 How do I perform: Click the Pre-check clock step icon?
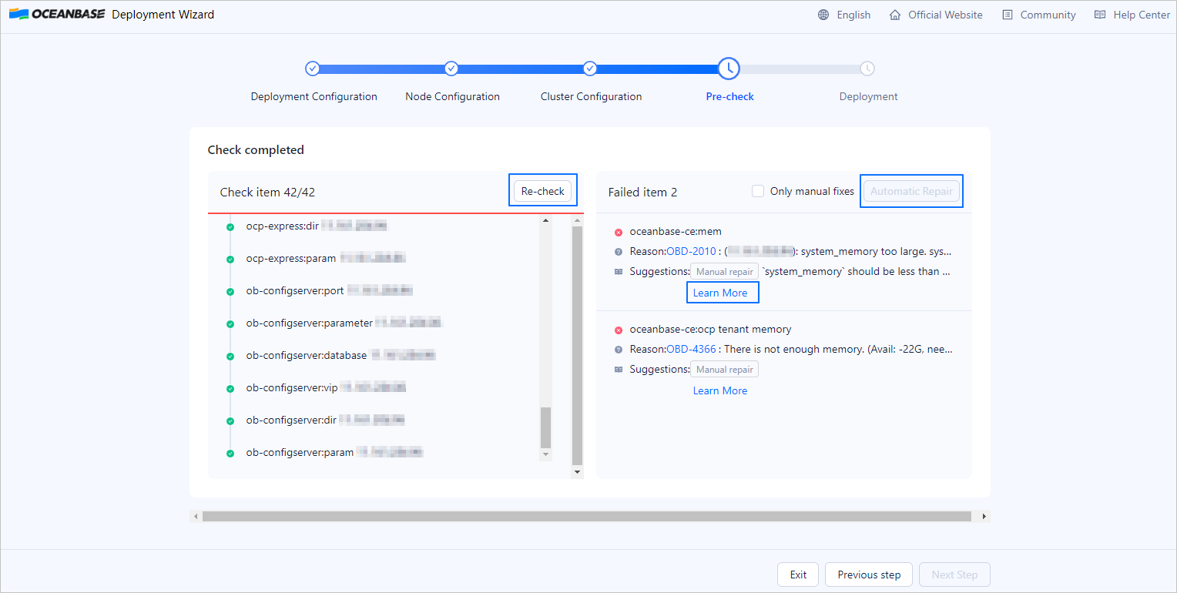pyautogui.click(x=729, y=69)
